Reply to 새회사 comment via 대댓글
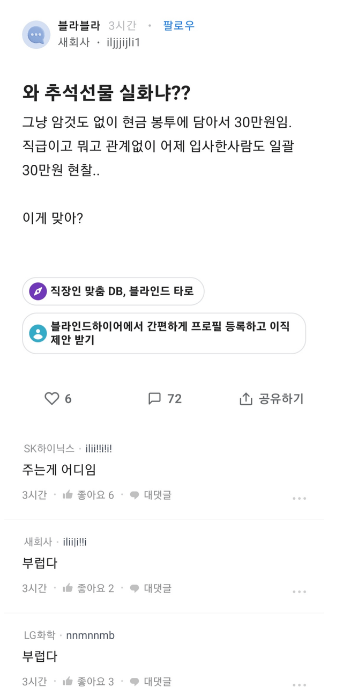Screen dimensions: 343x687 151,588
